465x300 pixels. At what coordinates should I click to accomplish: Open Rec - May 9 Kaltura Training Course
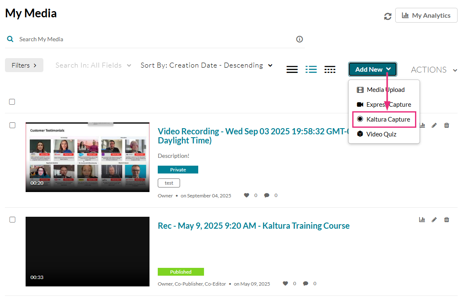click(254, 226)
